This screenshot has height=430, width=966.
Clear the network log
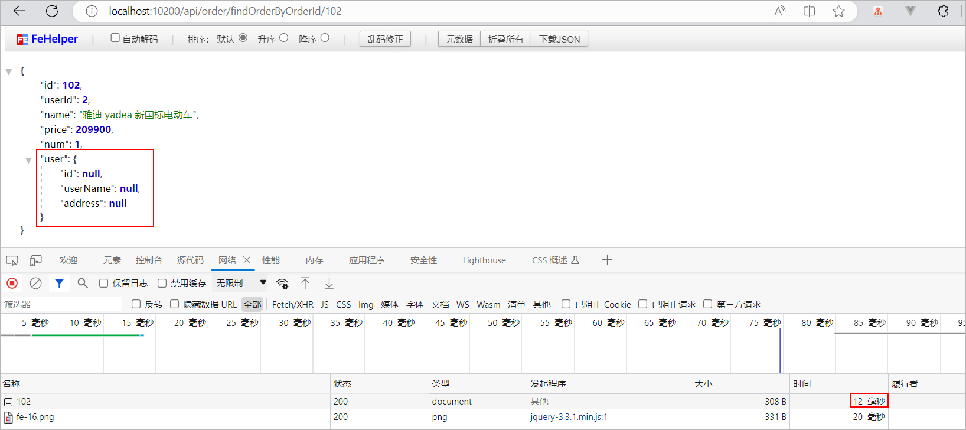pos(35,284)
